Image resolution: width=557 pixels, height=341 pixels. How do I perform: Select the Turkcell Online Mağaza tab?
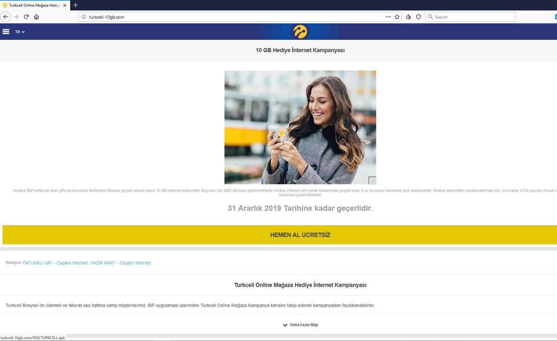tap(34, 5)
